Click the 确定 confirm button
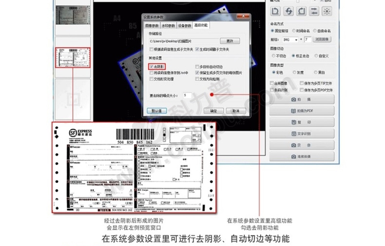 213,111
